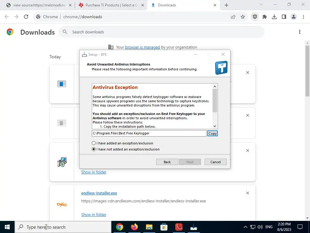Screen dimensions: 310x233
Task: Open Chrome toolbar downloads tray icon
Action: point(274,17)
